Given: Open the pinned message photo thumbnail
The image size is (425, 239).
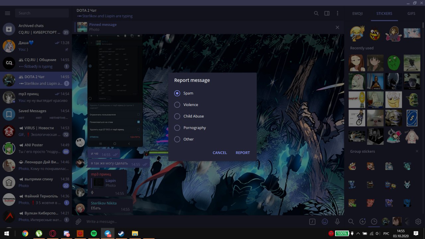Looking at the screenshot, I should pos(82,27).
